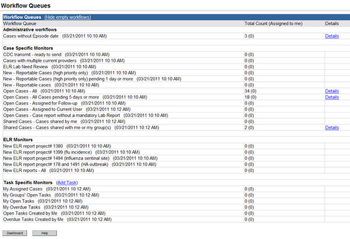Click Cases with multiple current providers row
This screenshot has height=239, width=350.
coord(43,61)
